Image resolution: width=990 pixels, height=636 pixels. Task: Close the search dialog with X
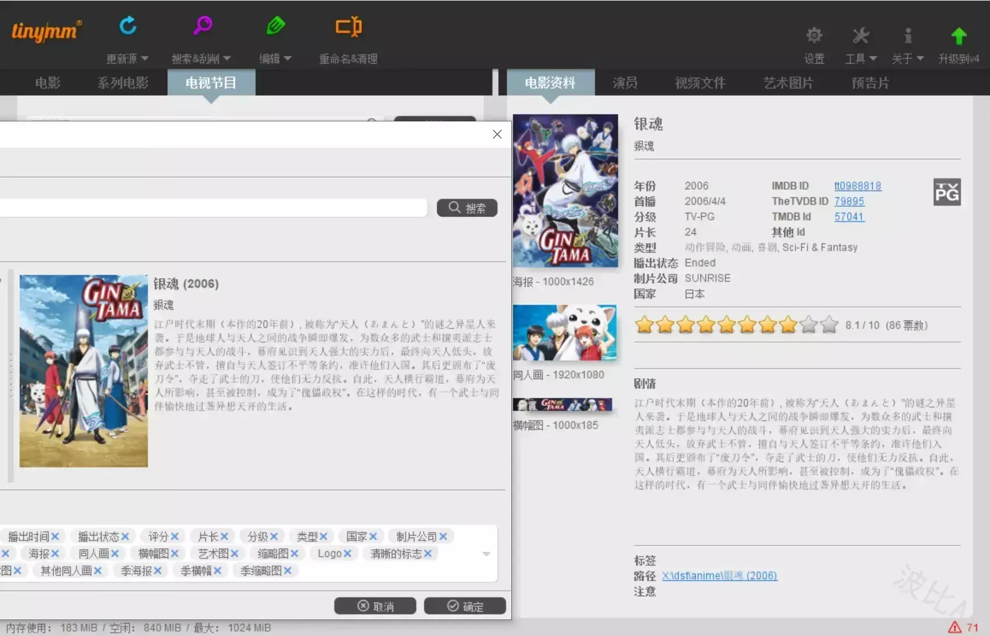pyautogui.click(x=497, y=134)
